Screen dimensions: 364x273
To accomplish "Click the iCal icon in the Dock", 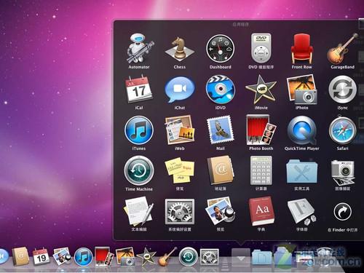I will click(41, 256).
